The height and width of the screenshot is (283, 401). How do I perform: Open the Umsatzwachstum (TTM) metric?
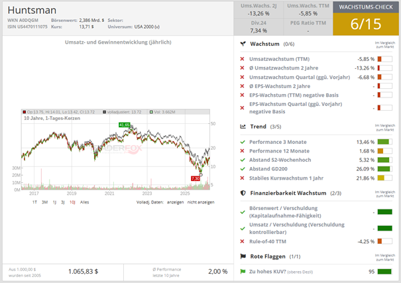[279, 59]
